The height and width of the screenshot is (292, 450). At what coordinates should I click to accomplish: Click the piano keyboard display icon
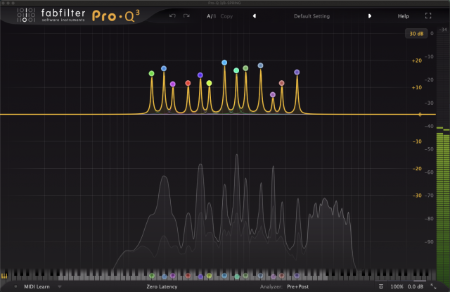click(5, 276)
